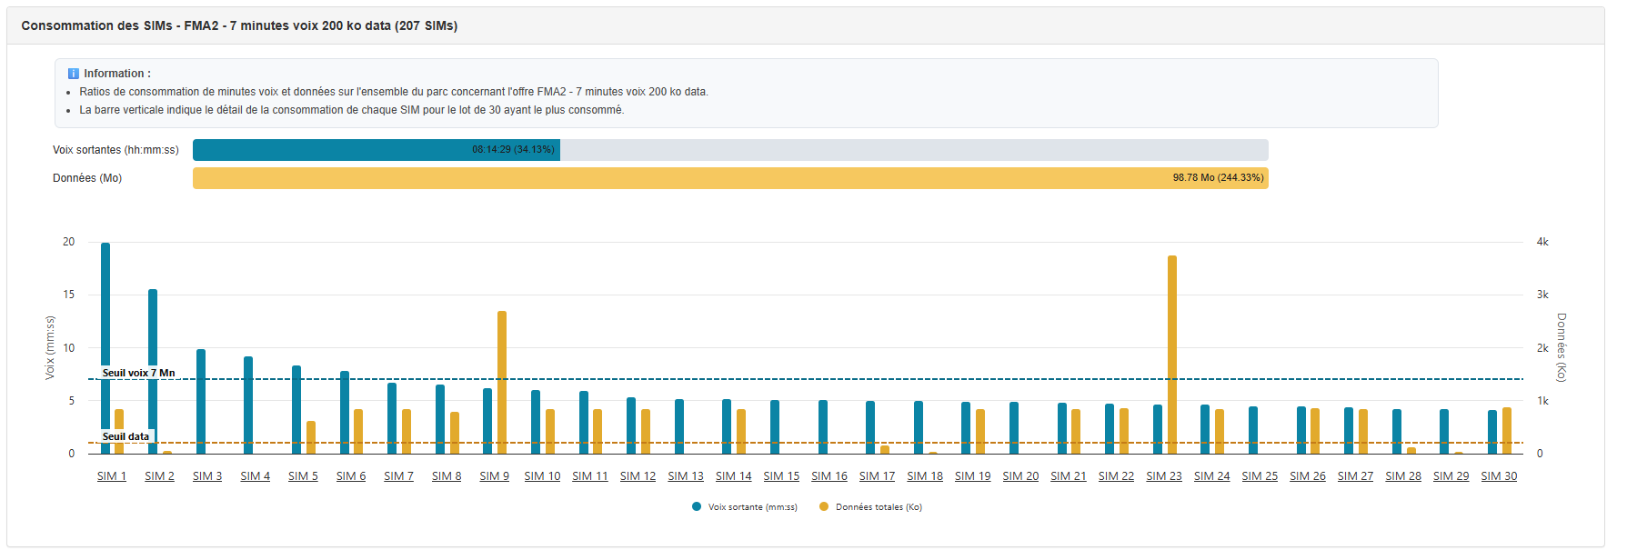Click the SIM 15 label
Image resolution: width=1627 pixels, height=560 pixels.
point(781,476)
